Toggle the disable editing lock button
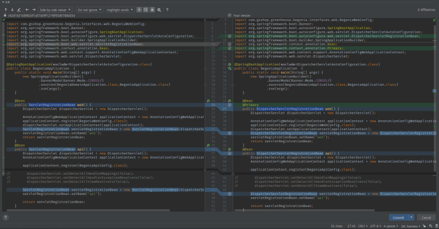This screenshot has width=439, height=229. click(153, 10)
